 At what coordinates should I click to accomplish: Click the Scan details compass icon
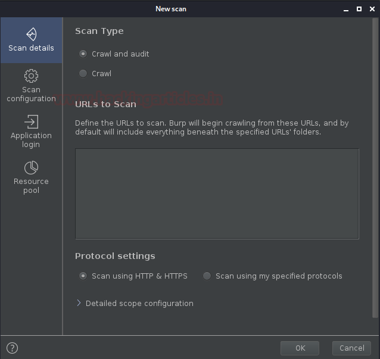31,34
